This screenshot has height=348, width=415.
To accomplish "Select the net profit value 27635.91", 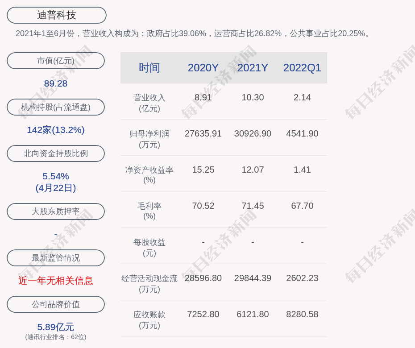I will tap(203, 133).
